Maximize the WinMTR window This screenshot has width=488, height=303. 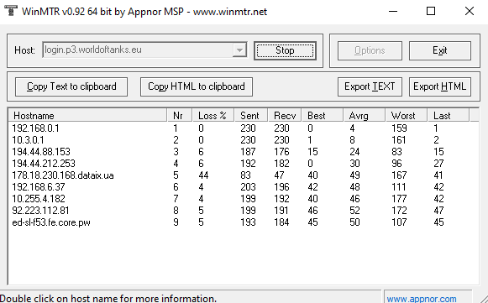[431, 11]
